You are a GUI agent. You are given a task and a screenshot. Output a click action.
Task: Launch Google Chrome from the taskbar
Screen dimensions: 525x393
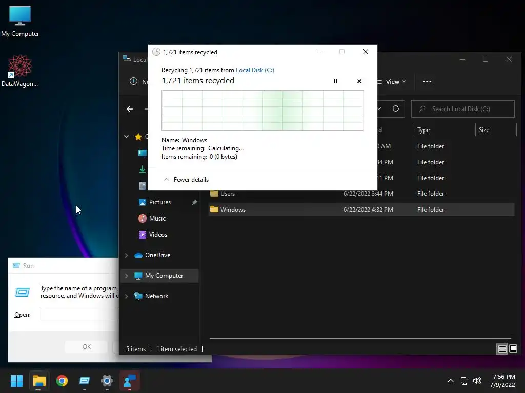tap(62, 381)
